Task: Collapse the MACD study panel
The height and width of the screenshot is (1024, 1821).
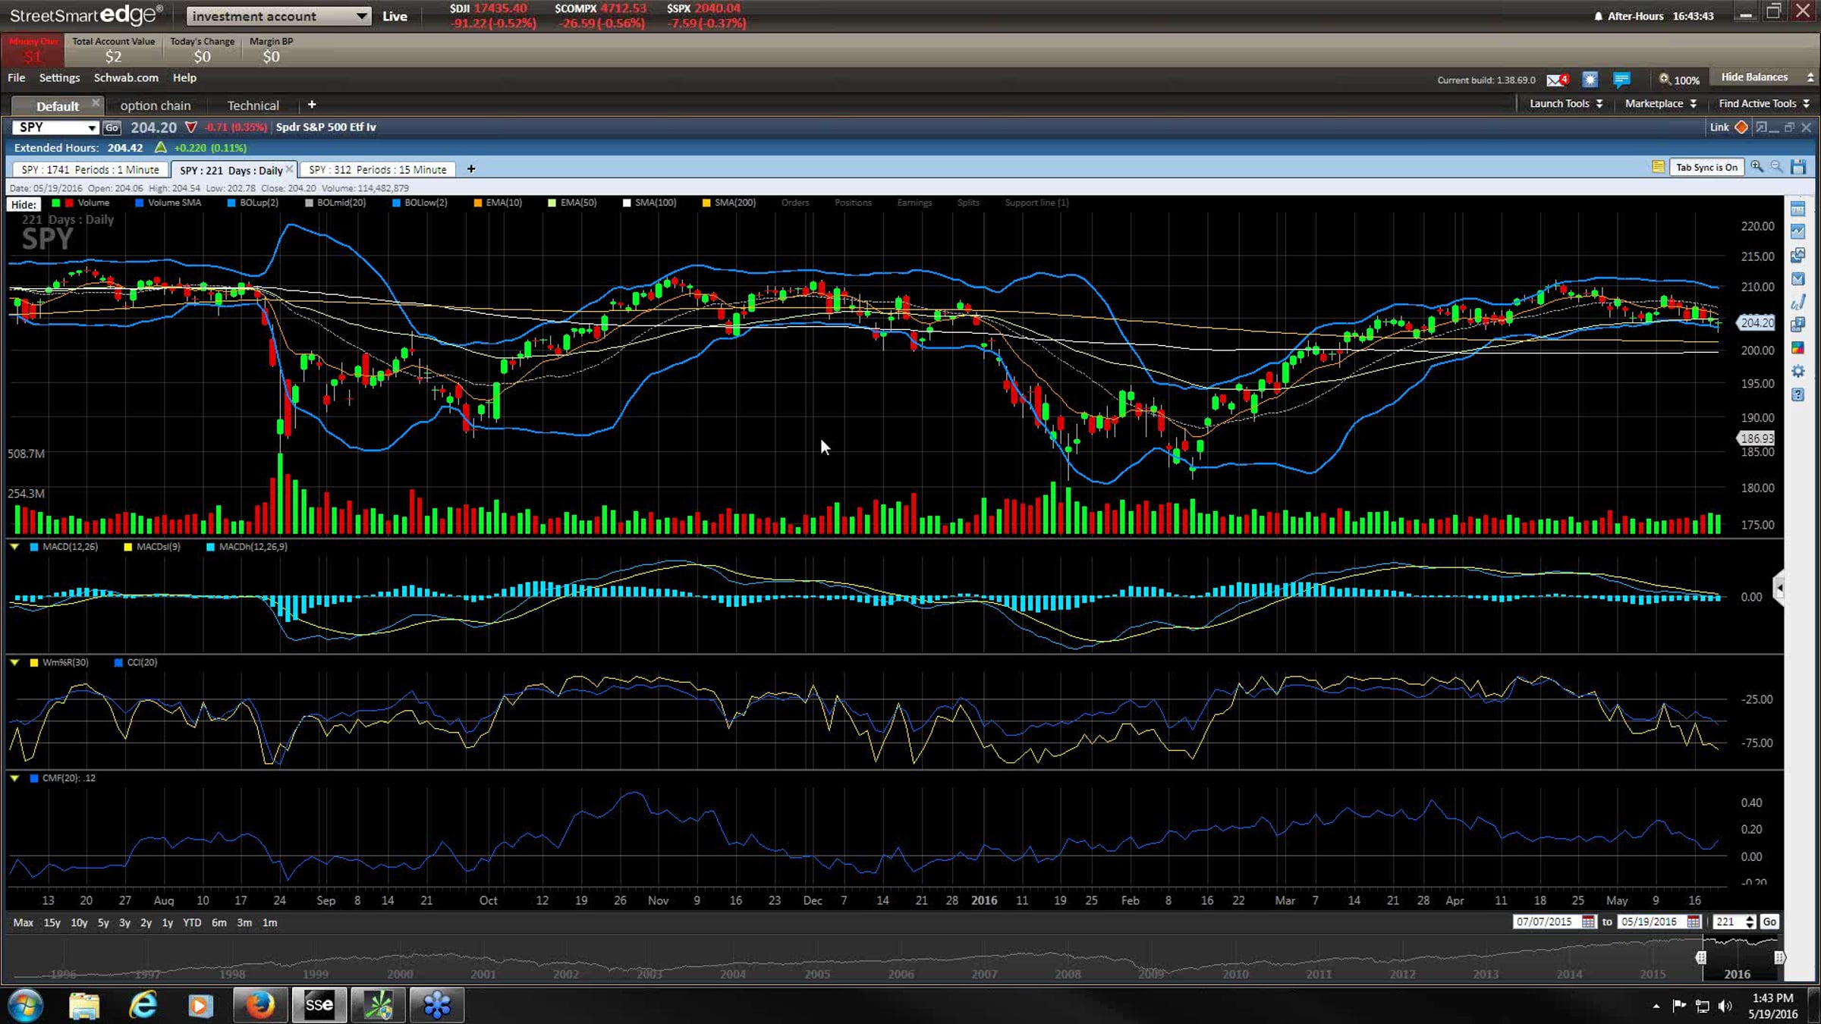Action: (x=14, y=547)
